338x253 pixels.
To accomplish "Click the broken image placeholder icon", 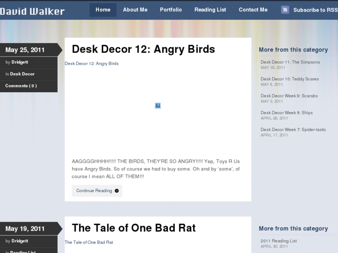I will [158, 105].
